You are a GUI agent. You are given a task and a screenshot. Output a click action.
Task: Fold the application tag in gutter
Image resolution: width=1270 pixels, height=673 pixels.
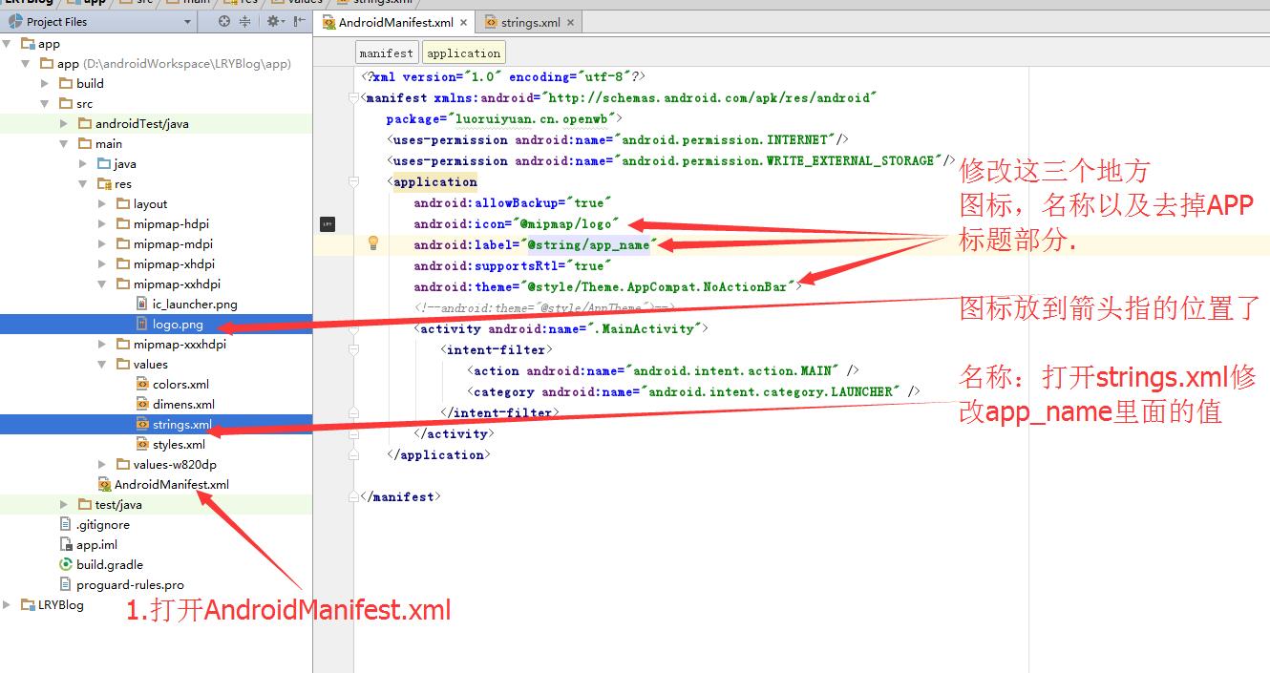point(354,181)
